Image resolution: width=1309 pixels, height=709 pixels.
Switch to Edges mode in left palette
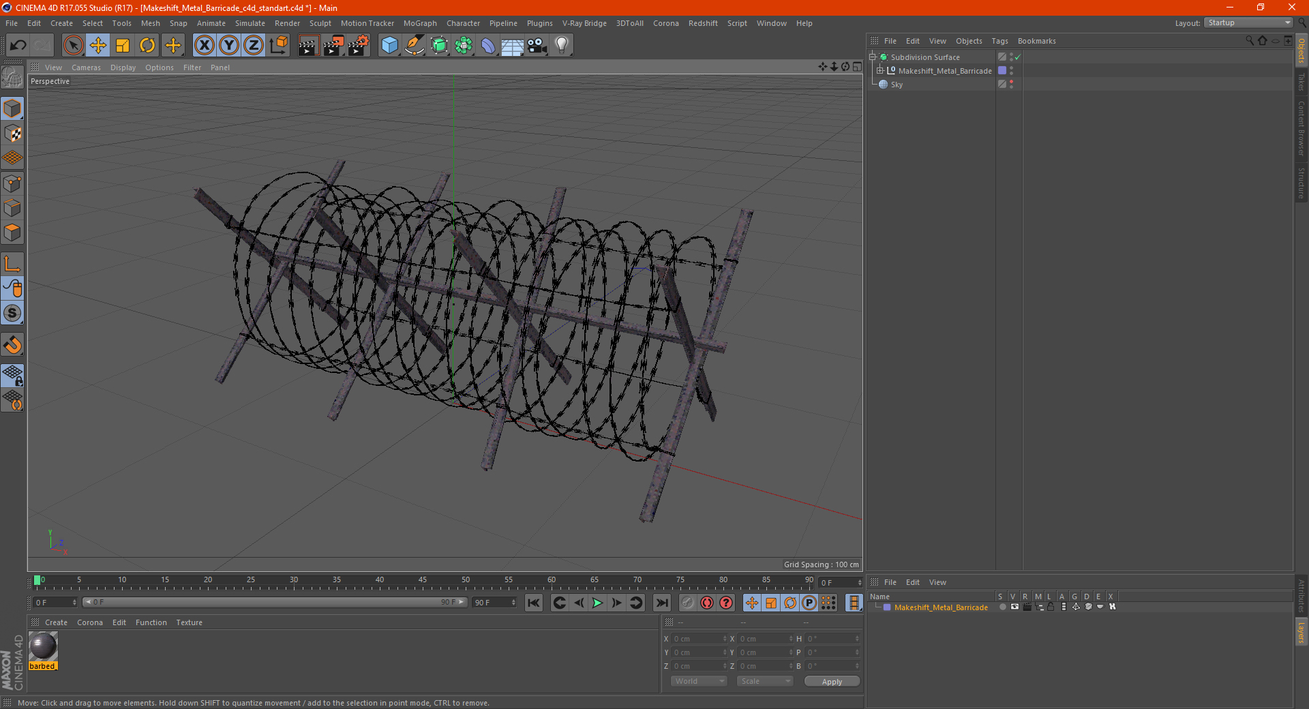pyautogui.click(x=12, y=208)
